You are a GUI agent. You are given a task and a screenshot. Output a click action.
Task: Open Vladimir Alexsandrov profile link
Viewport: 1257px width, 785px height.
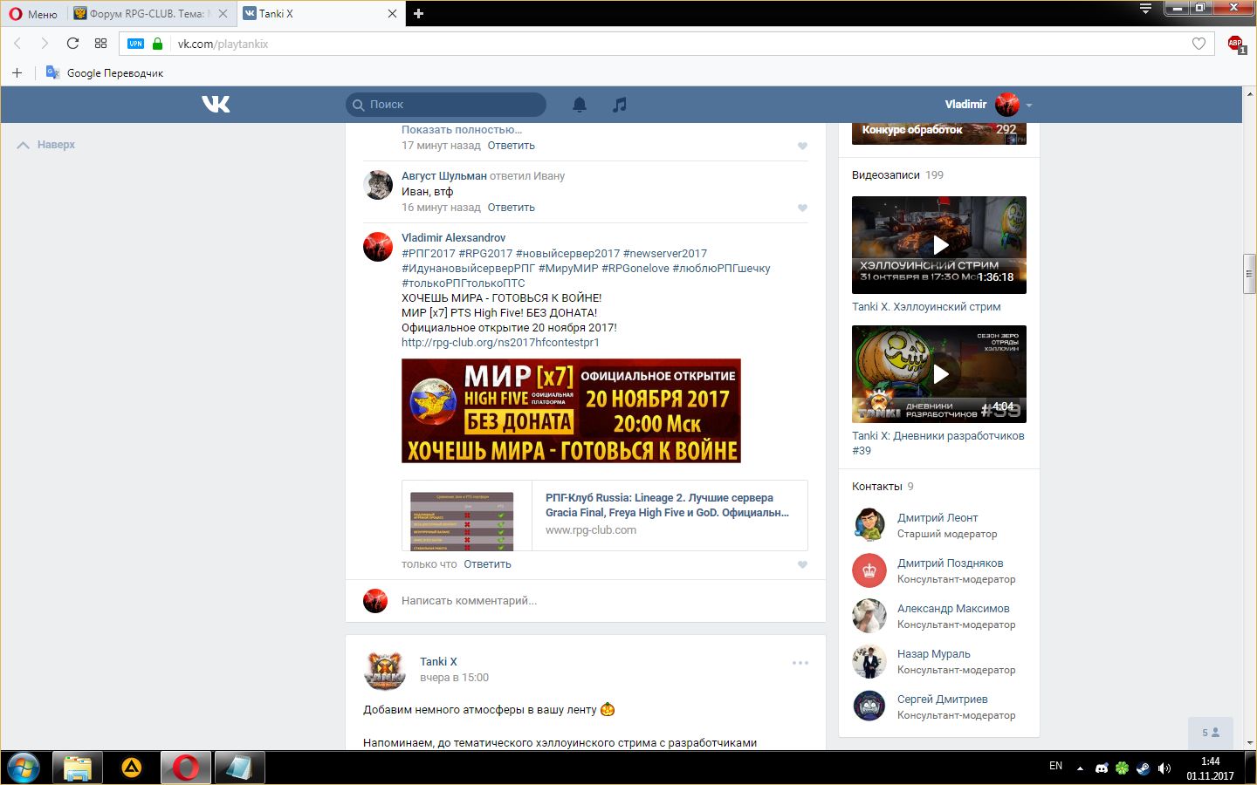tap(453, 237)
